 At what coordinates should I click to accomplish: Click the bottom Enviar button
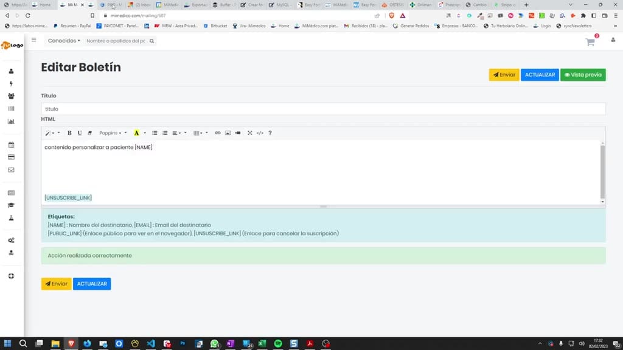[x=57, y=284]
